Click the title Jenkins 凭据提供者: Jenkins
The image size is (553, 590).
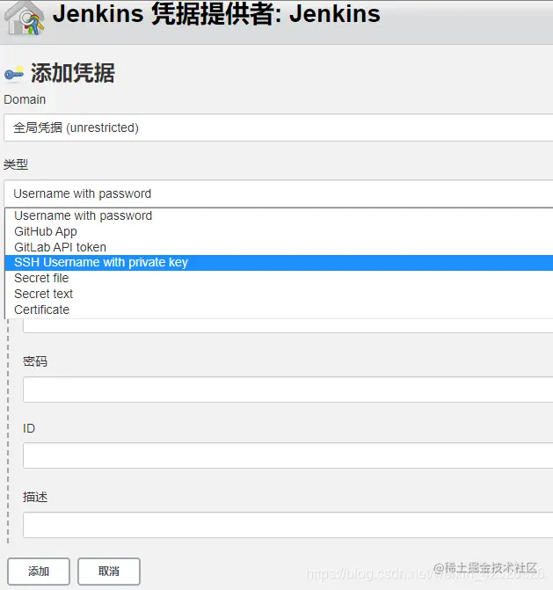pos(216,14)
